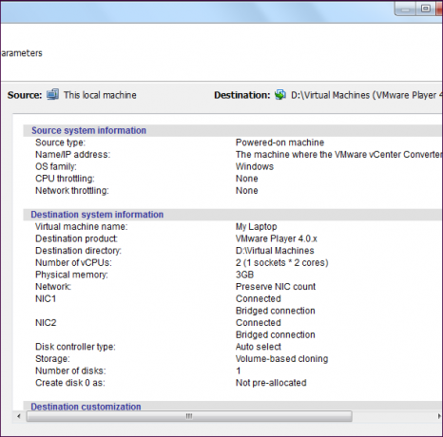Click the destination folder icon
The height and width of the screenshot is (437, 443).
click(280, 95)
